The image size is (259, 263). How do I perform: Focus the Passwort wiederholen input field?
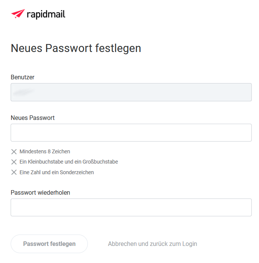[131, 207]
